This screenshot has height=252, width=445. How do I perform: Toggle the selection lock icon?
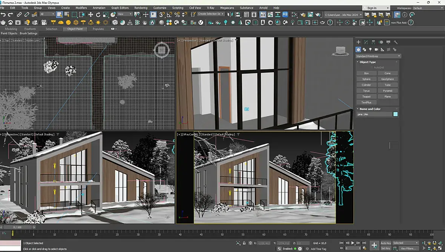[x=244, y=243]
